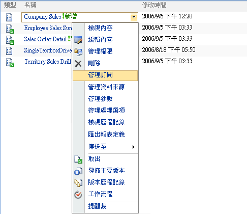Click the SingleTextboxDrive report type icon
This screenshot has height=214, width=247.
tap(9, 51)
